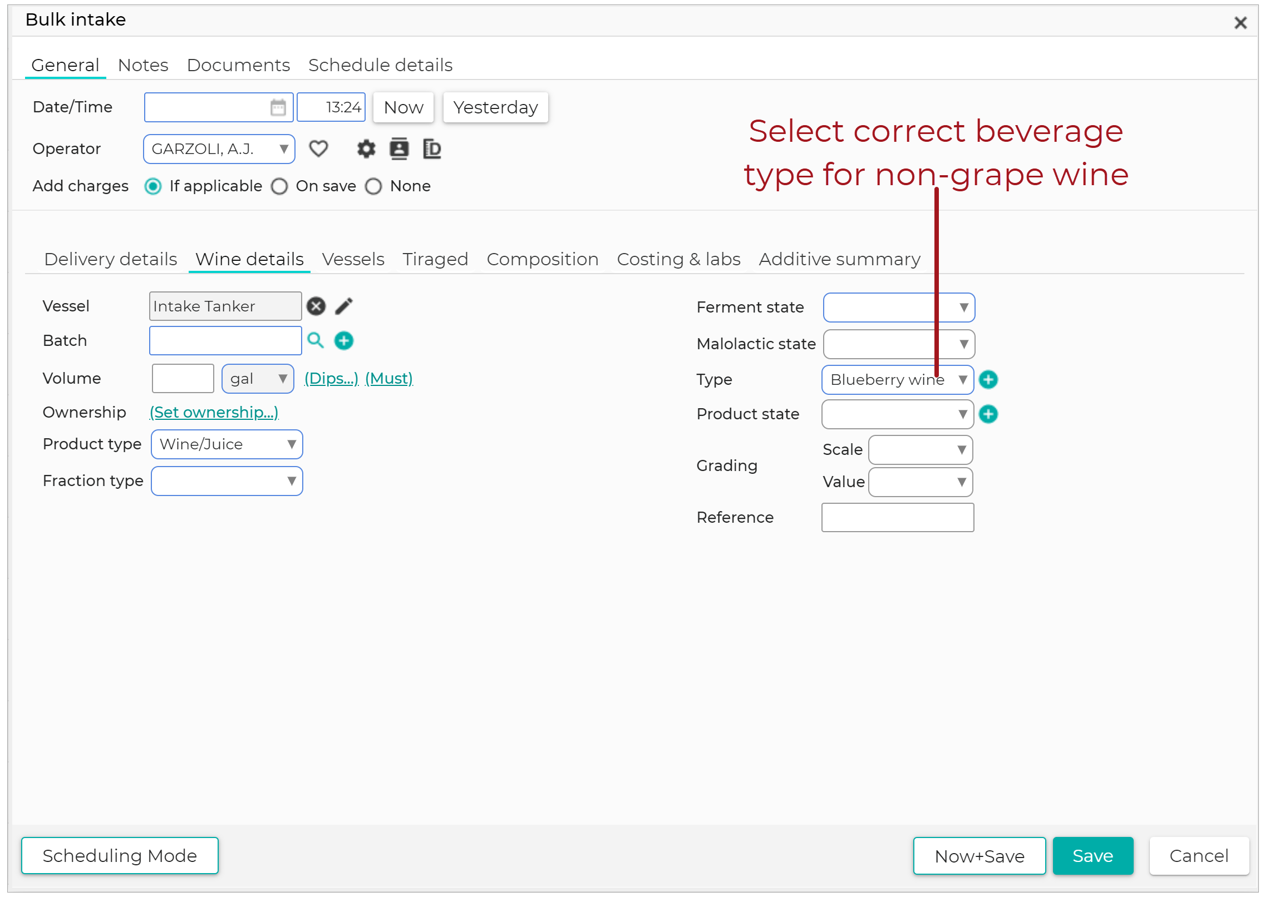Image resolution: width=1265 pixels, height=902 pixels.
Task: Click the contact card icon beside Operator
Action: (x=399, y=149)
